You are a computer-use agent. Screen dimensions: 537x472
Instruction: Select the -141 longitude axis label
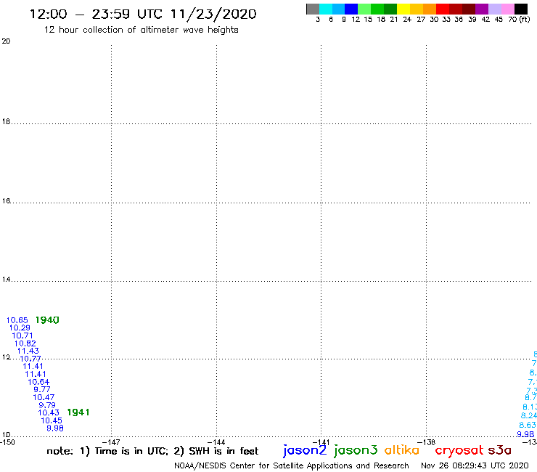pyautogui.click(x=321, y=442)
